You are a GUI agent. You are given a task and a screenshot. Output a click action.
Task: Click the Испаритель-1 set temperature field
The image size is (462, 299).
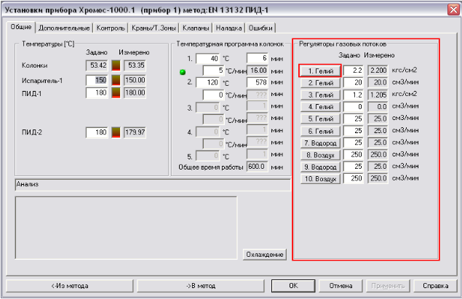pos(96,79)
